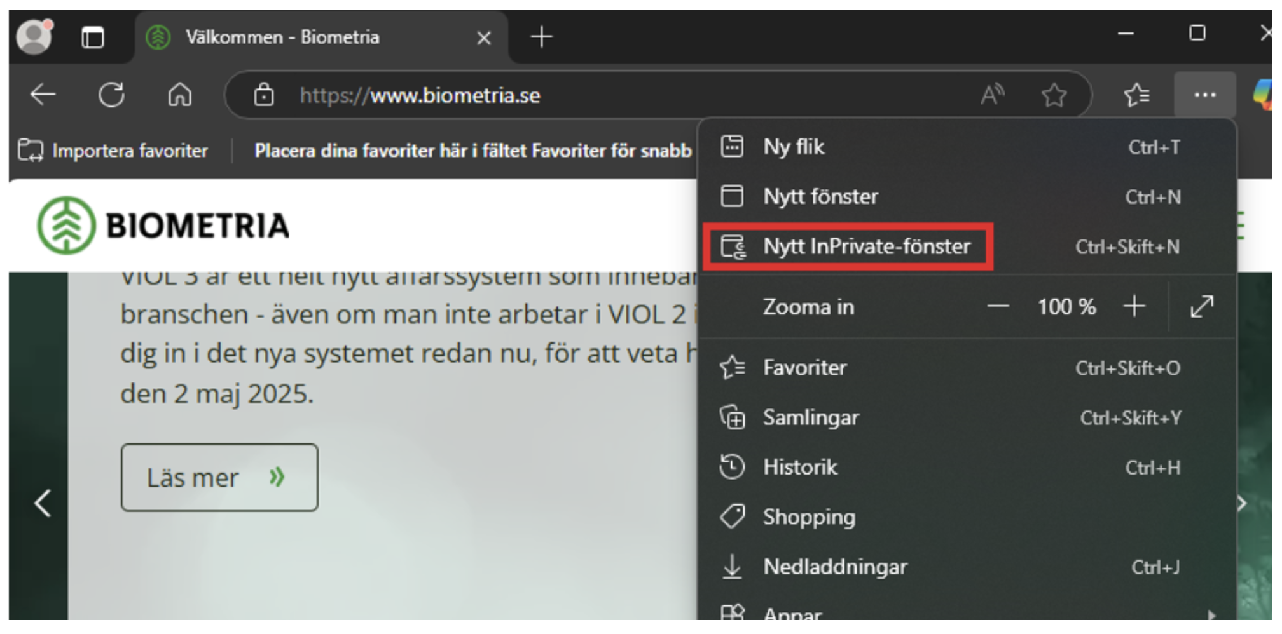Reload the current page
Screen dimensions: 1282x634
[x=111, y=95]
